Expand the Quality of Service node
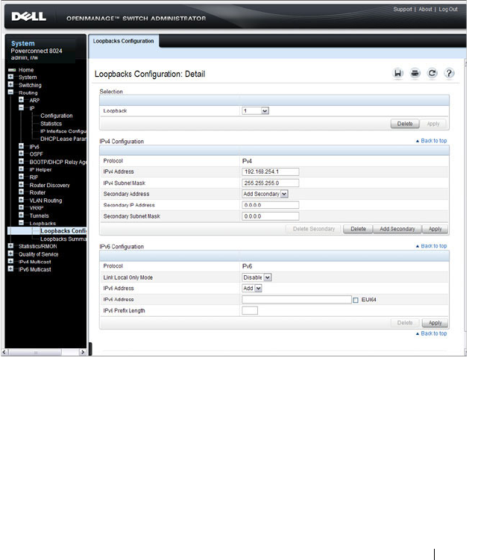The height and width of the screenshot is (560, 478). click(x=10, y=254)
